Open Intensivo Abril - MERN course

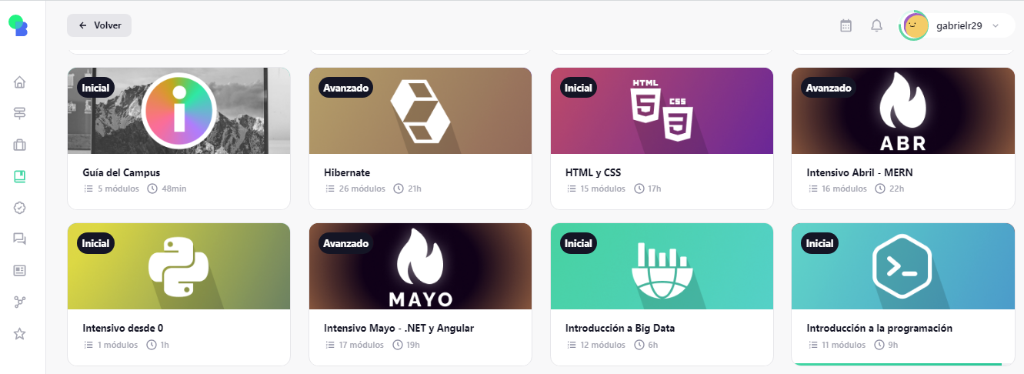point(903,139)
